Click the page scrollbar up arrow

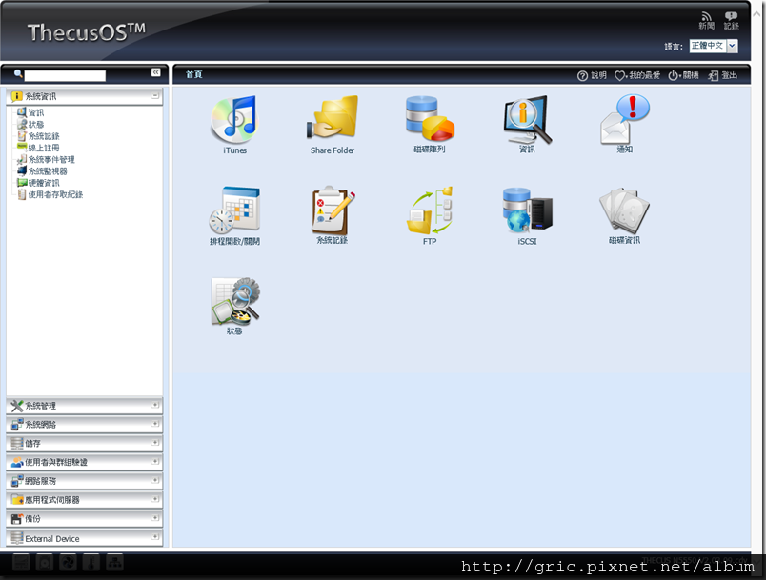pos(756,13)
